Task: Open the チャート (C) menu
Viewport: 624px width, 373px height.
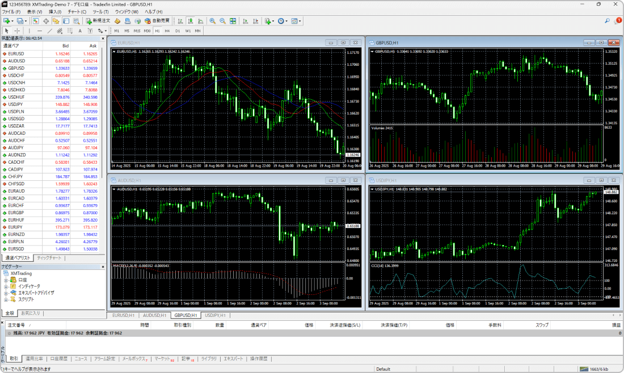Action: click(77, 12)
